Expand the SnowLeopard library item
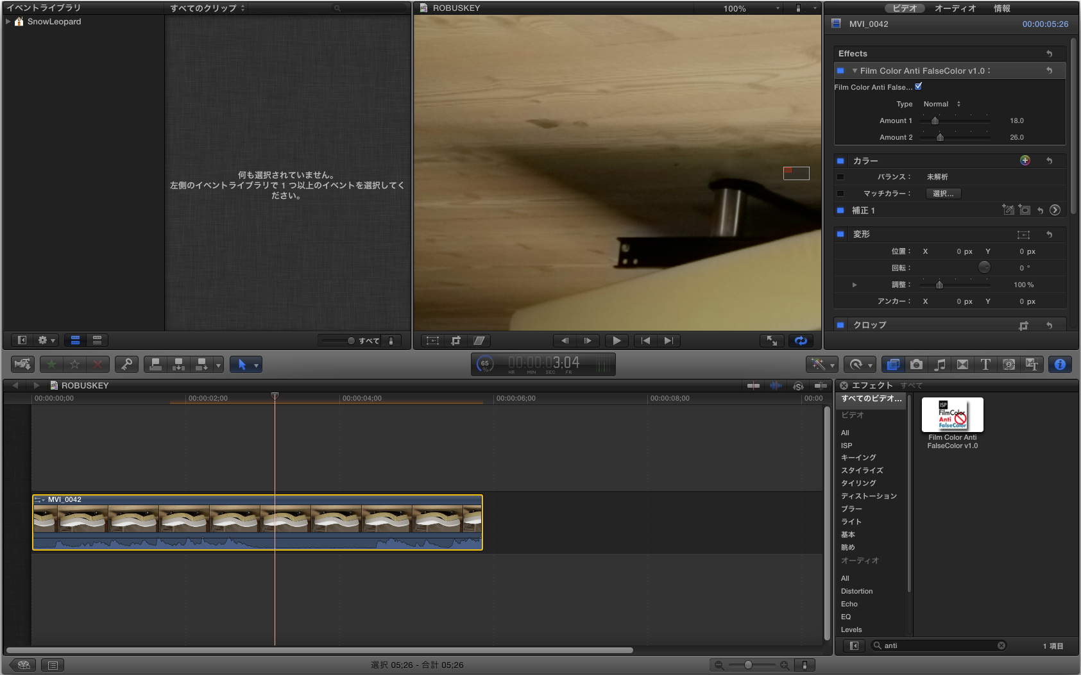Viewport: 1081px width, 675px height. click(x=8, y=22)
